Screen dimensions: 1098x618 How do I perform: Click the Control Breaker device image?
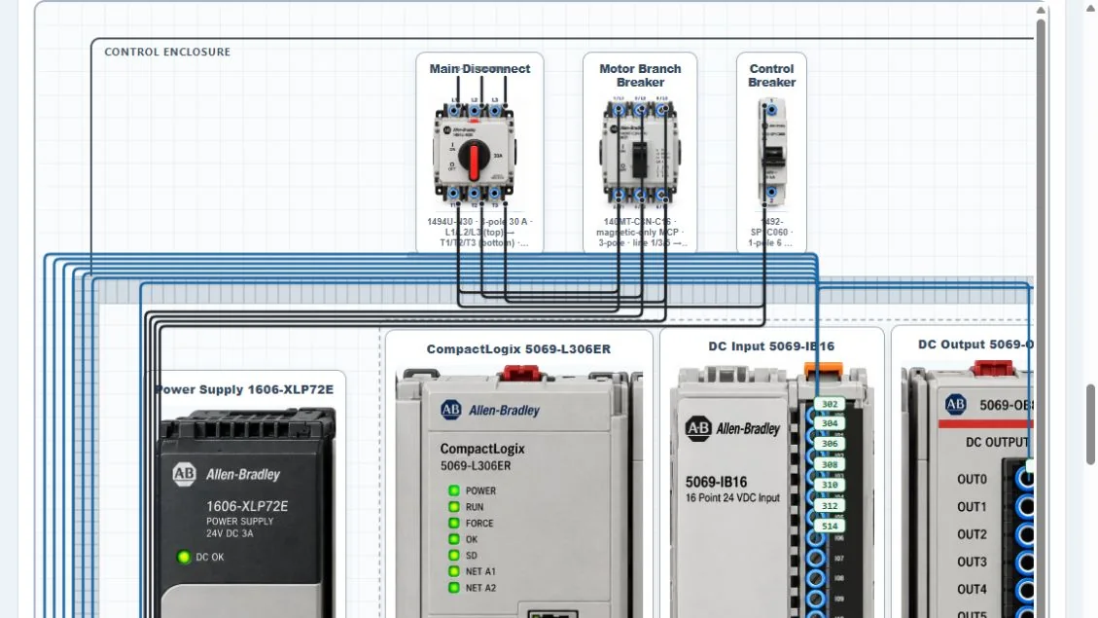coord(771,152)
